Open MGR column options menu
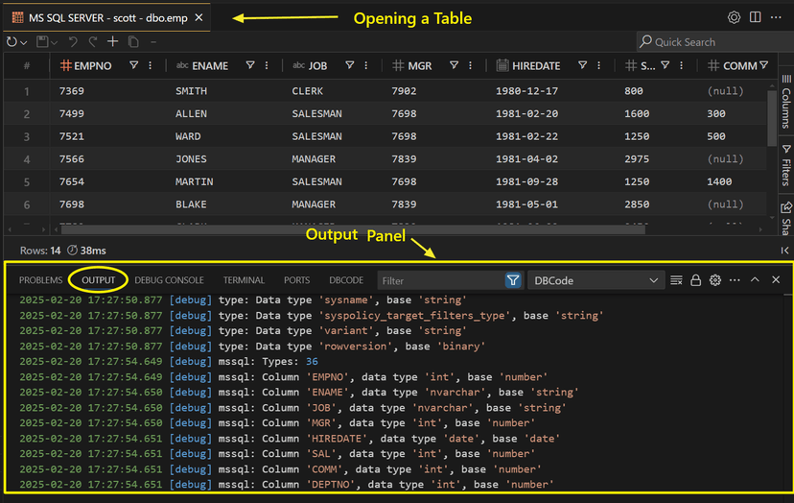Viewport: 794px width, 503px height. [471, 65]
